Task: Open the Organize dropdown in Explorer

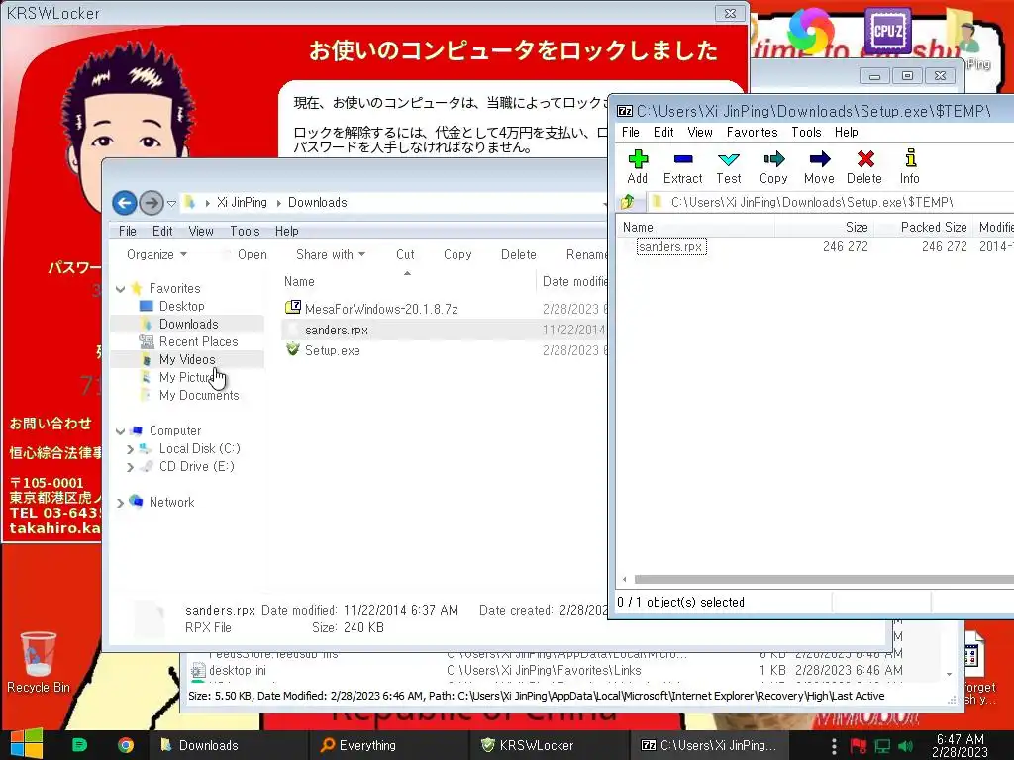Action: (x=156, y=254)
